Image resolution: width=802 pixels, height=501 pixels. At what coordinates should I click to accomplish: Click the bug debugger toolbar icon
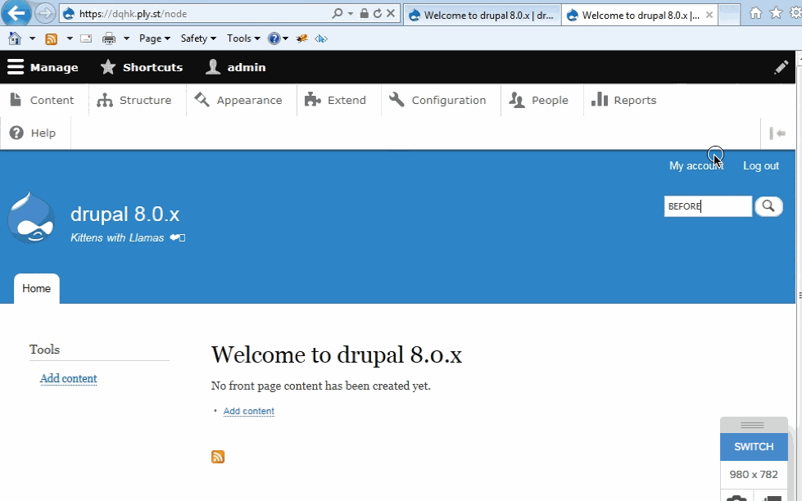click(x=301, y=38)
